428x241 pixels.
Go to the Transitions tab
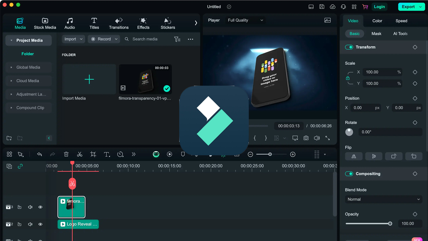click(x=119, y=23)
